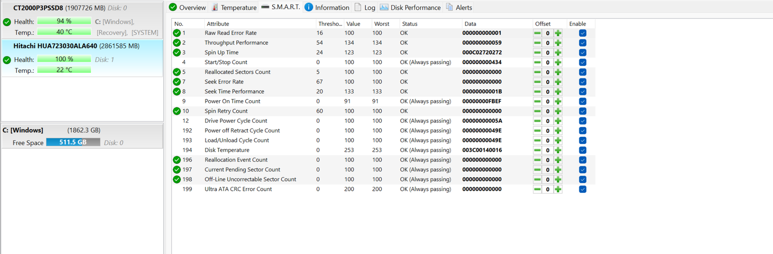Switch to the Overview tab
This screenshot has width=773, height=254.
point(187,7)
